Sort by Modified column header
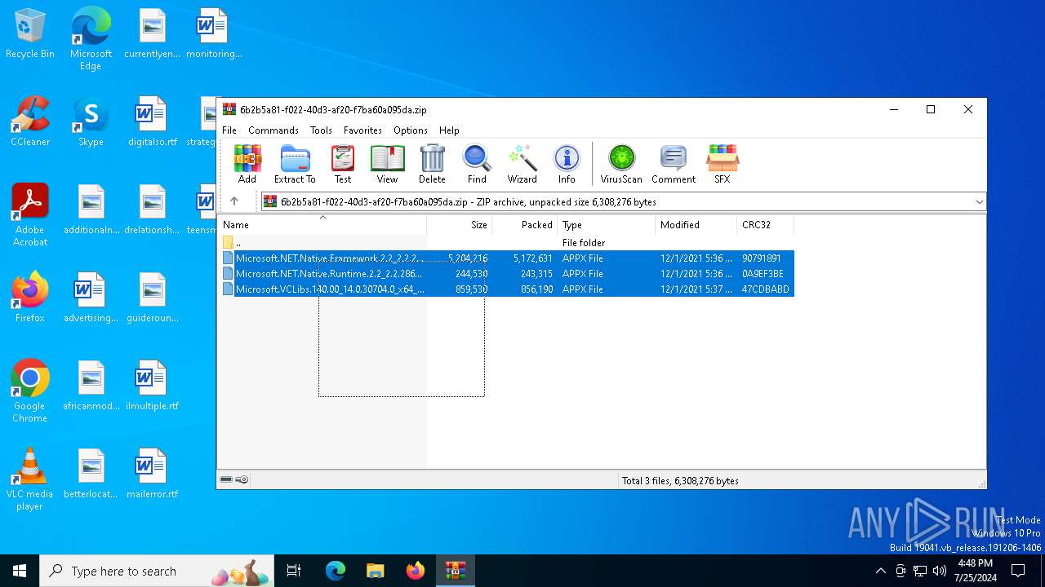The height and width of the screenshot is (587, 1045). tap(696, 225)
